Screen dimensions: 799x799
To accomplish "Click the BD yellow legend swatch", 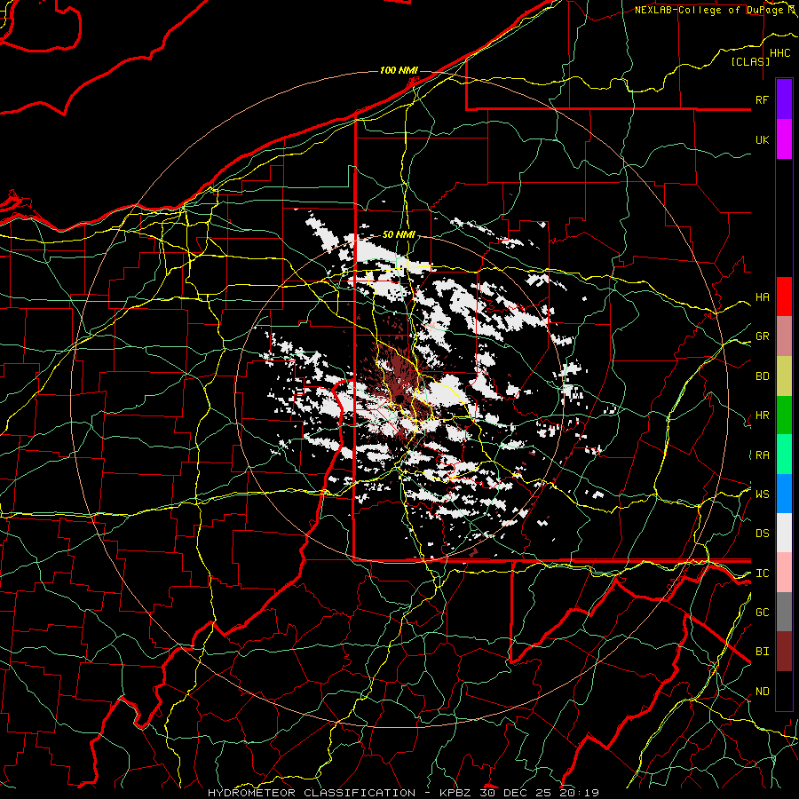I will (784, 376).
